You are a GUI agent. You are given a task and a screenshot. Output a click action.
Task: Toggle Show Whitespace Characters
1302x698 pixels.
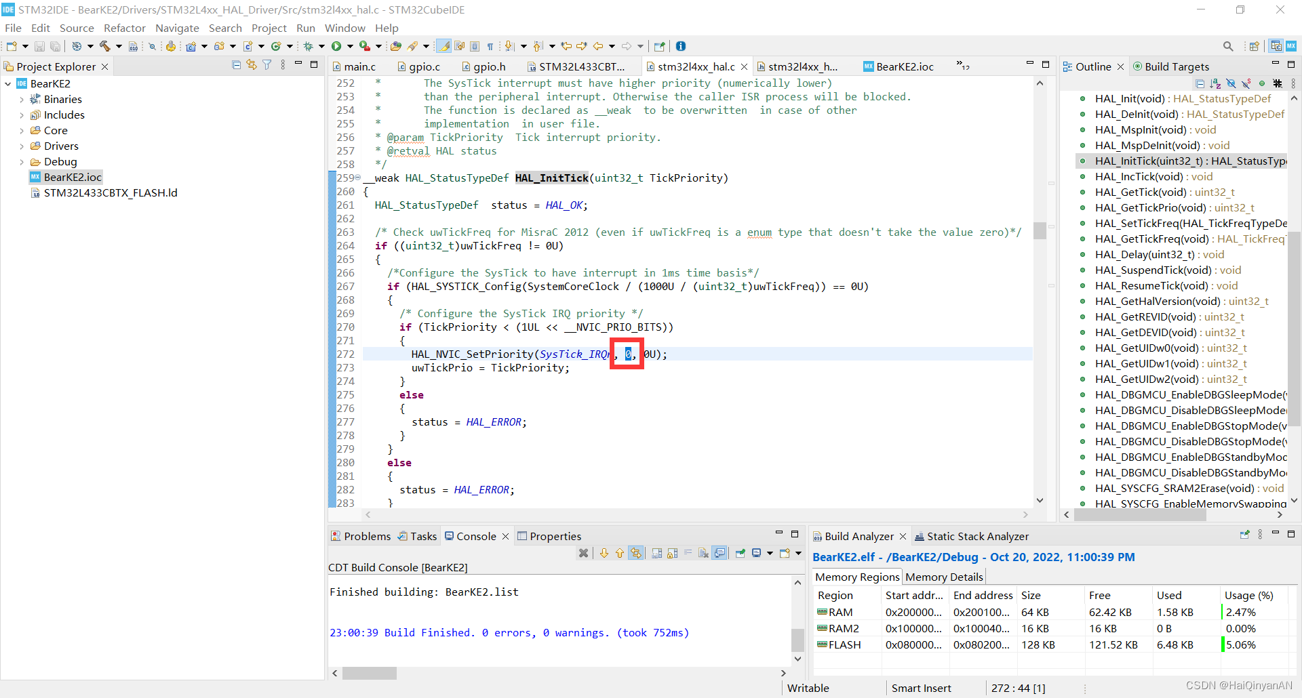click(490, 46)
